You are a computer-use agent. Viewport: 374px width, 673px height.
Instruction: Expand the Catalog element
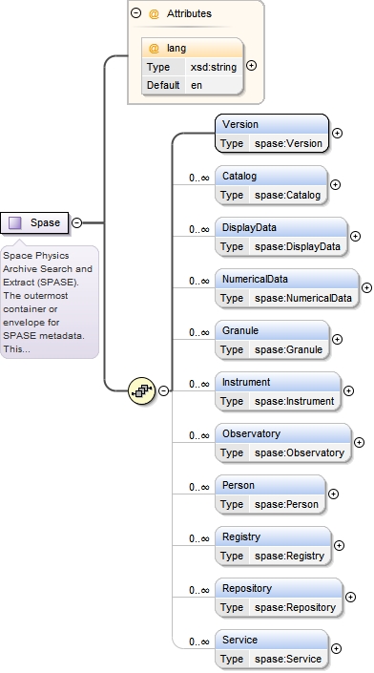tap(336, 185)
